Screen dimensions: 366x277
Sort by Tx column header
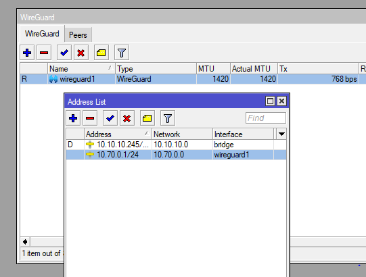[x=318, y=69]
